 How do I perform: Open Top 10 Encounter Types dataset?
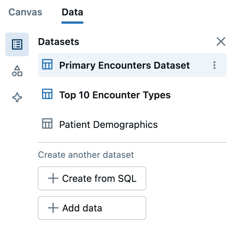115,95
